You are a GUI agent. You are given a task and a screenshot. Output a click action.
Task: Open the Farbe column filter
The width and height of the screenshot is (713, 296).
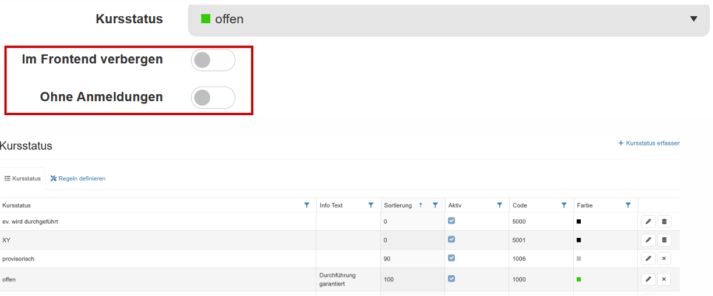pyautogui.click(x=628, y=205)
